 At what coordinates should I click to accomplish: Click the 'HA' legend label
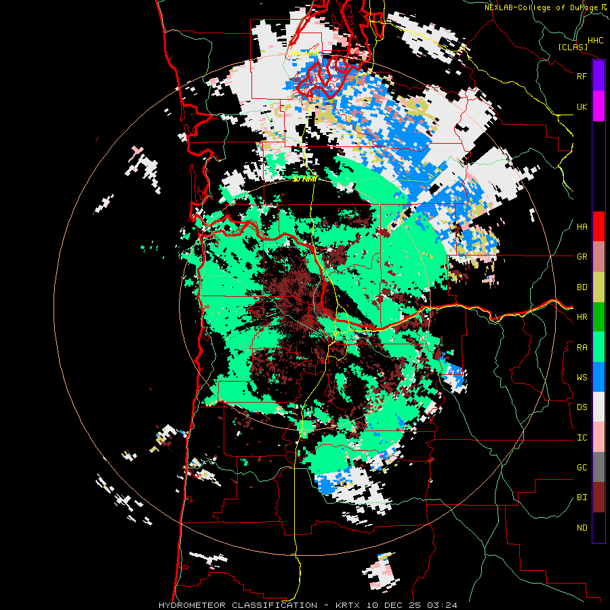click(582, 227)
